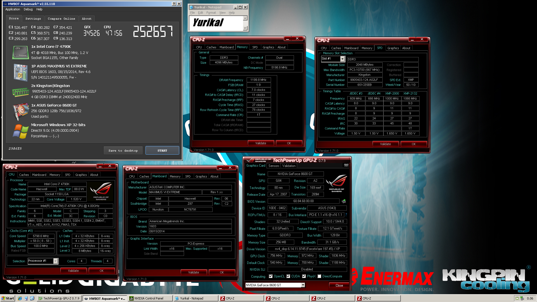Image resolution: width=537 pixels, height=302 pixels.
Task: Open the Compare Online tab in HWBOT
Action: pos(62,18)
